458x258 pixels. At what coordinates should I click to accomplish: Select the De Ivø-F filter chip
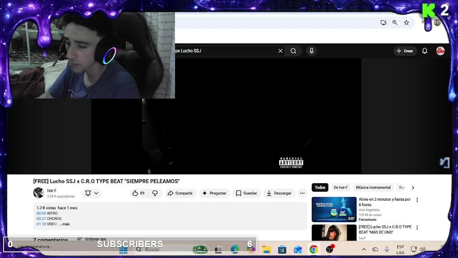pyautogui.click(x=341, y=187)
